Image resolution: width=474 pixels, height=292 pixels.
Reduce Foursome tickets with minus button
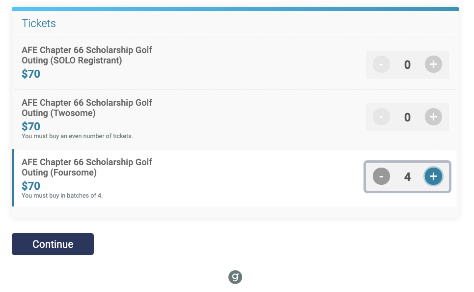click(381, 176)
